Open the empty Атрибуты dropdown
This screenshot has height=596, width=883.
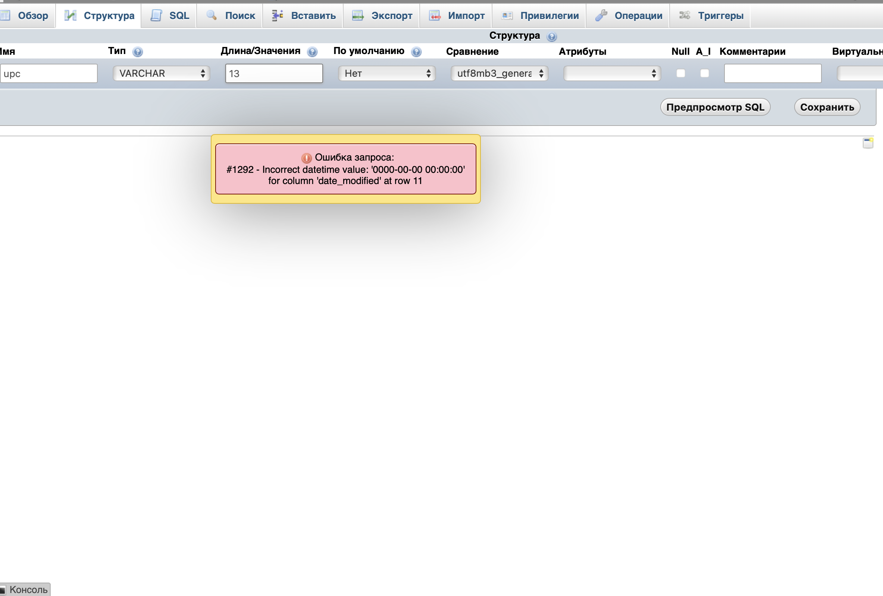pos(612,73)
